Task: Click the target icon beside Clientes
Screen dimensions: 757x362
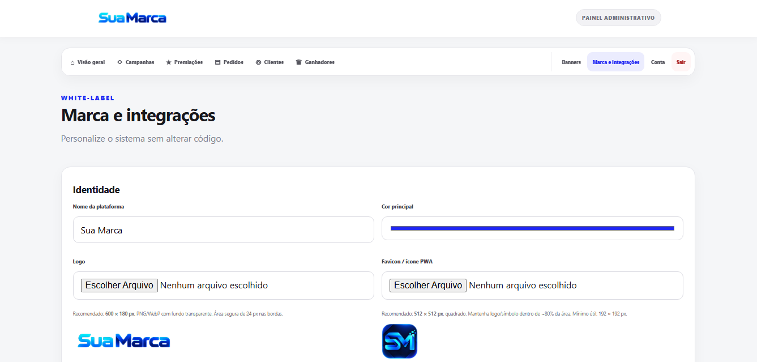Action: pos(258,62)
